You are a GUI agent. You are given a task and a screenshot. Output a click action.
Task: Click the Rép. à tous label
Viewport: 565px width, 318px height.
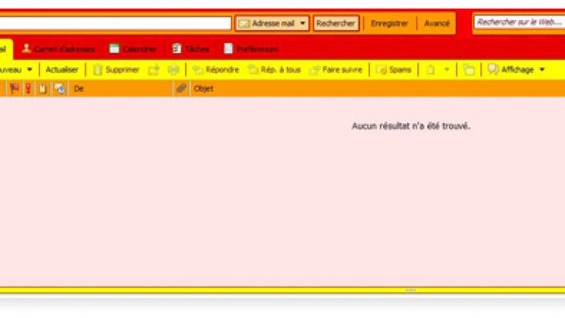coord(280,69)
